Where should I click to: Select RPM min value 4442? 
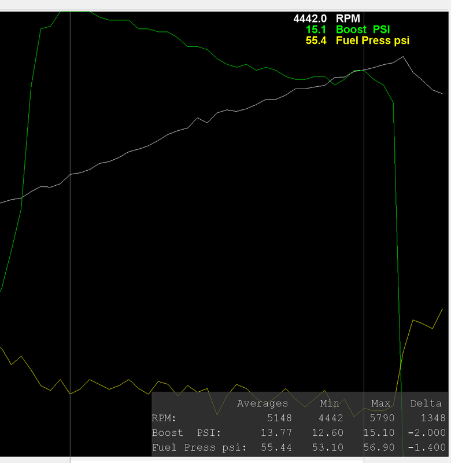tap(331, 418)
